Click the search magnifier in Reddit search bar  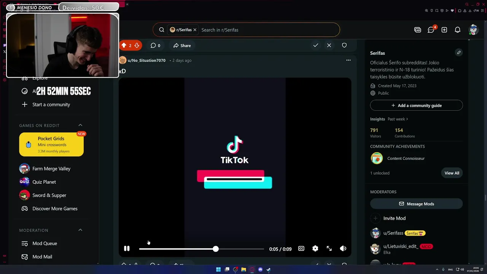tap(162, 30)
